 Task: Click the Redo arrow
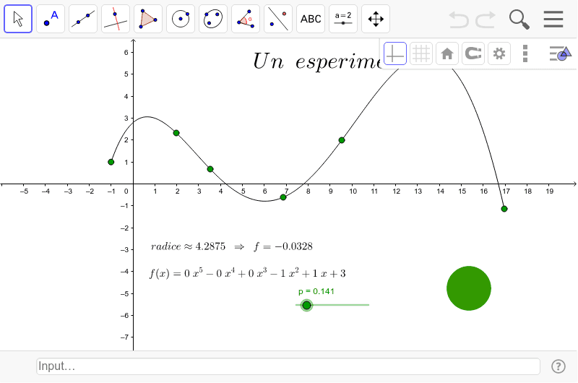coord(486,20)
